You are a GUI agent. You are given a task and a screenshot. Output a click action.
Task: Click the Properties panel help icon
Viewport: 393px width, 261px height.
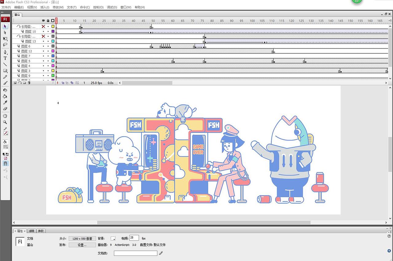point(389,236)
